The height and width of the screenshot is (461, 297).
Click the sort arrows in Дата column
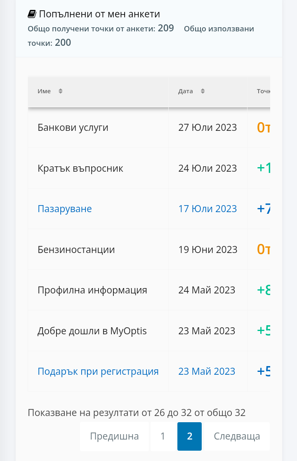[x=203, y=91]
